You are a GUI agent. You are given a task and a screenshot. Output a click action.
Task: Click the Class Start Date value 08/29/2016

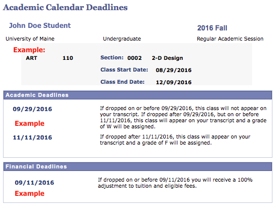click(x=174, y=70)
